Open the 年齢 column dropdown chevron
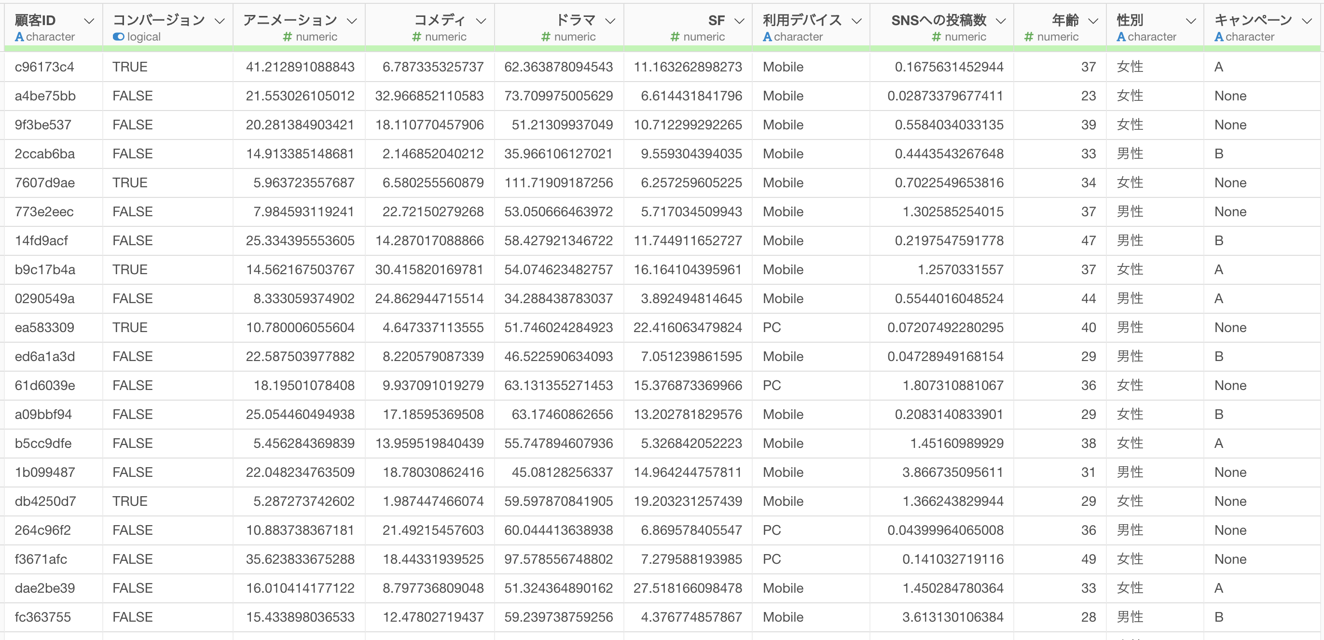 coord(1093,21)
